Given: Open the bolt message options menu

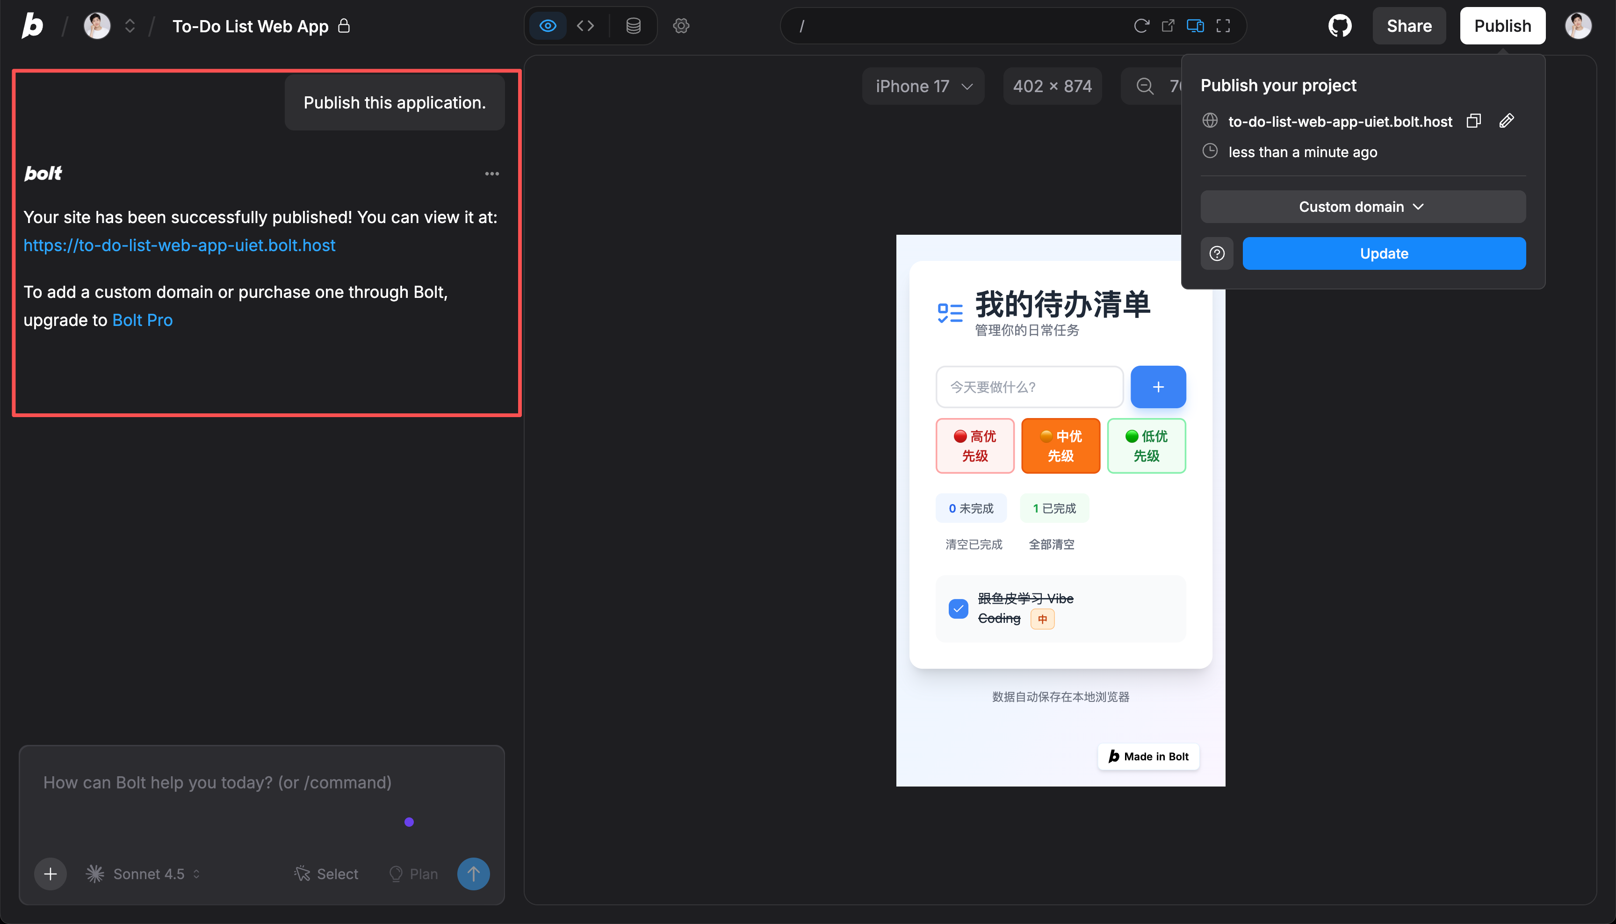Looking at the screenshot, I should coord(492,173).
